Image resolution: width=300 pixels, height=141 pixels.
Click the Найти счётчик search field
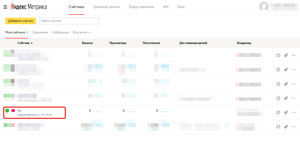[69, 21]
